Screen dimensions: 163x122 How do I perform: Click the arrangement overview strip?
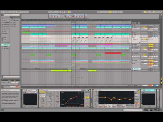click(x=90, y=17)
